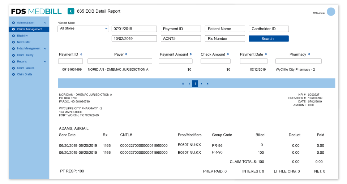Open Eligibility in the sidebar

pyautogui.click(x=22, y=36)
